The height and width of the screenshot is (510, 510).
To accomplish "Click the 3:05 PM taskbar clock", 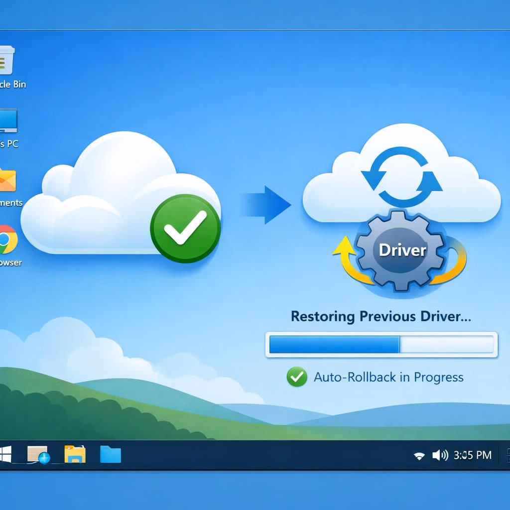I will [473, 455].
